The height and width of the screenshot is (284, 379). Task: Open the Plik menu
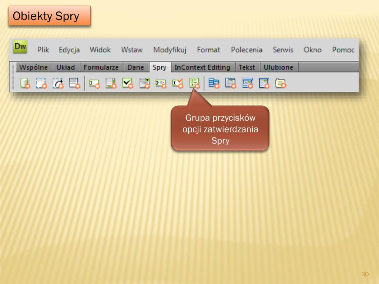43,50
